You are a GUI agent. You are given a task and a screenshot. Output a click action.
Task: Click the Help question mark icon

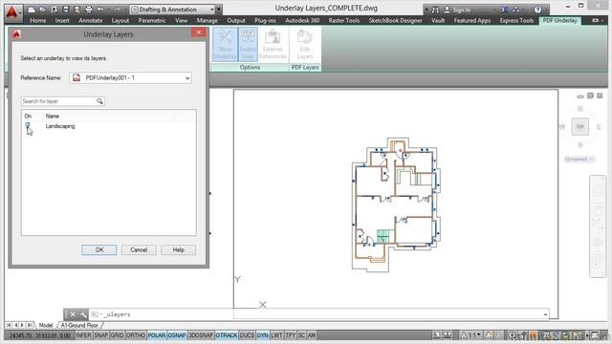(x=537, y=10)
